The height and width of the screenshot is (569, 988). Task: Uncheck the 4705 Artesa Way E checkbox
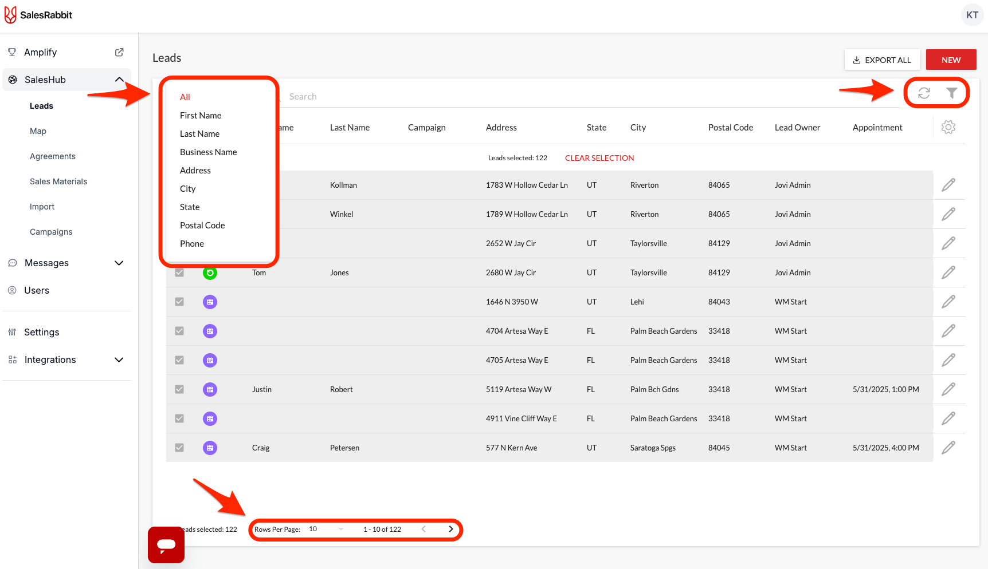pyautogui.click(x=179, y=360)
